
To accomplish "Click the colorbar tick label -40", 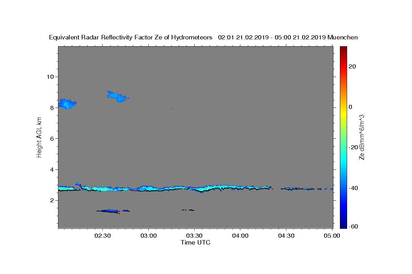I will tap(354, 188).
